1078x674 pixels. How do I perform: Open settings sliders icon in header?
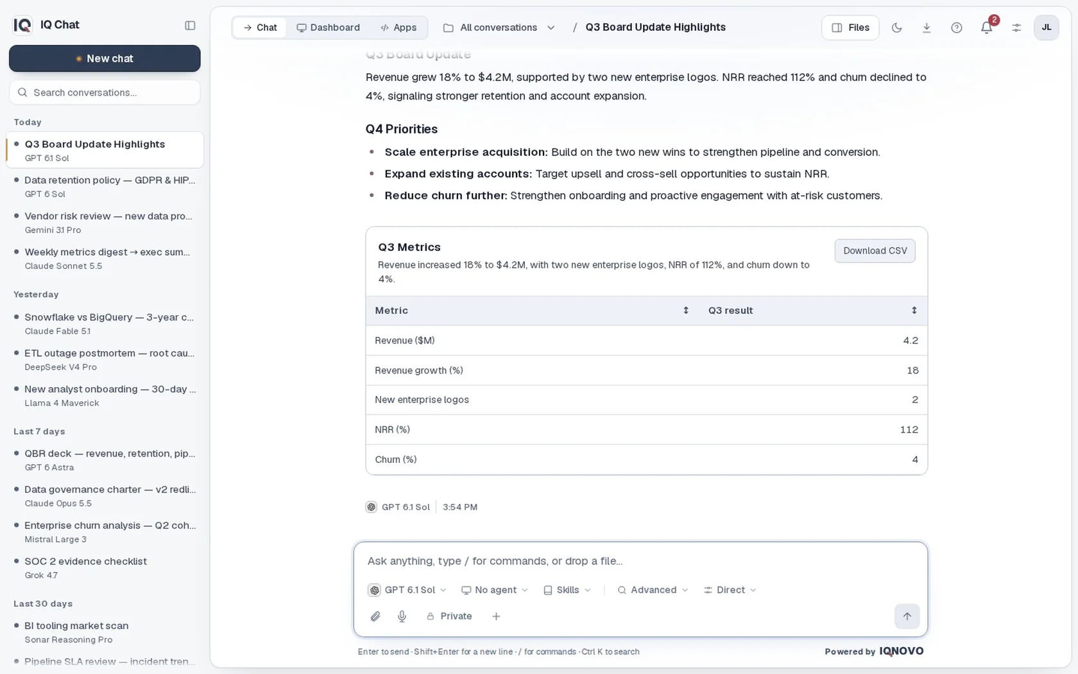(x=1016, y=28)
